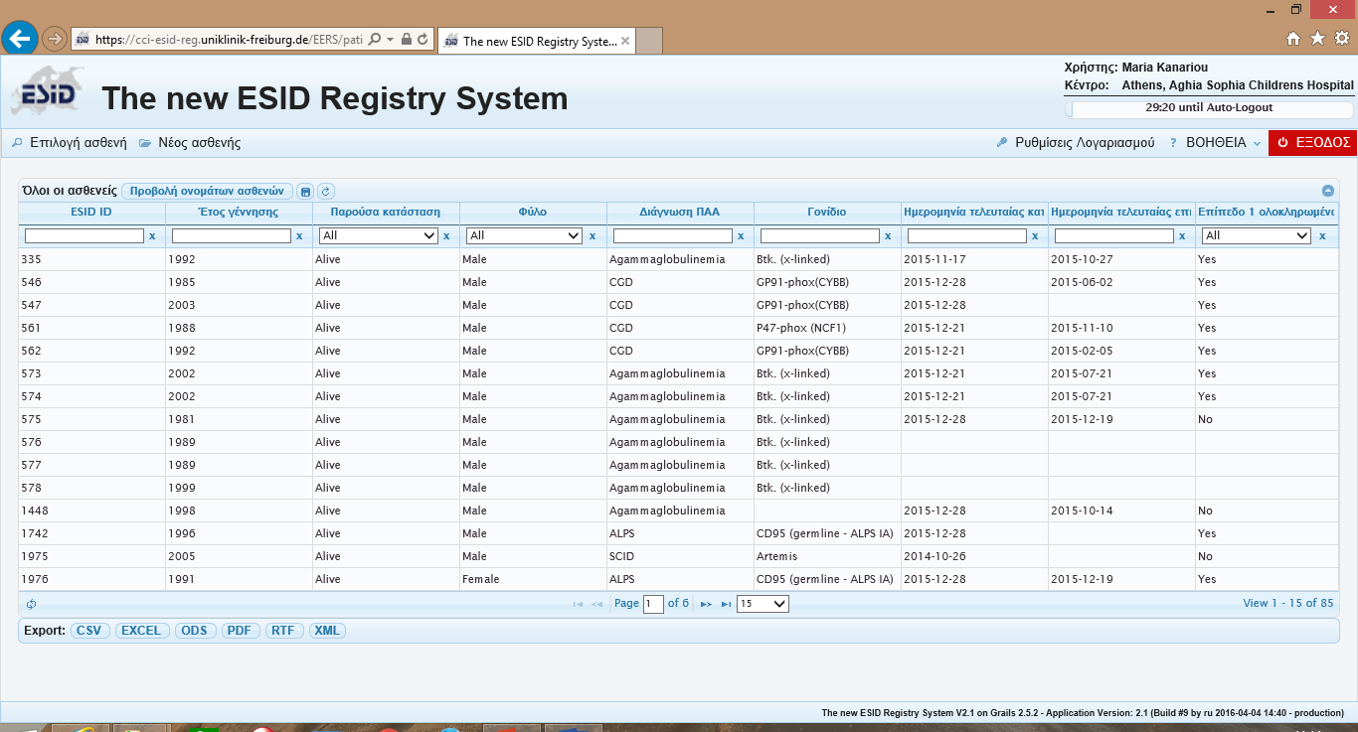Viewport: 1358px width, 732px height.
Task: Click the address bar lock icon
Action: pos(406,40)
